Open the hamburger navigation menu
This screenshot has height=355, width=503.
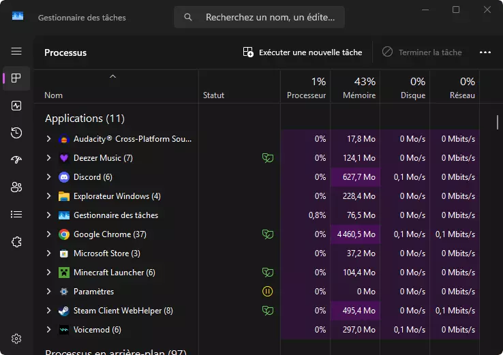click(16, 51)
